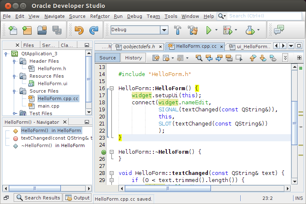
Task: Click the Find Selection magnifier icon
Action: click(x=199, y=58)
